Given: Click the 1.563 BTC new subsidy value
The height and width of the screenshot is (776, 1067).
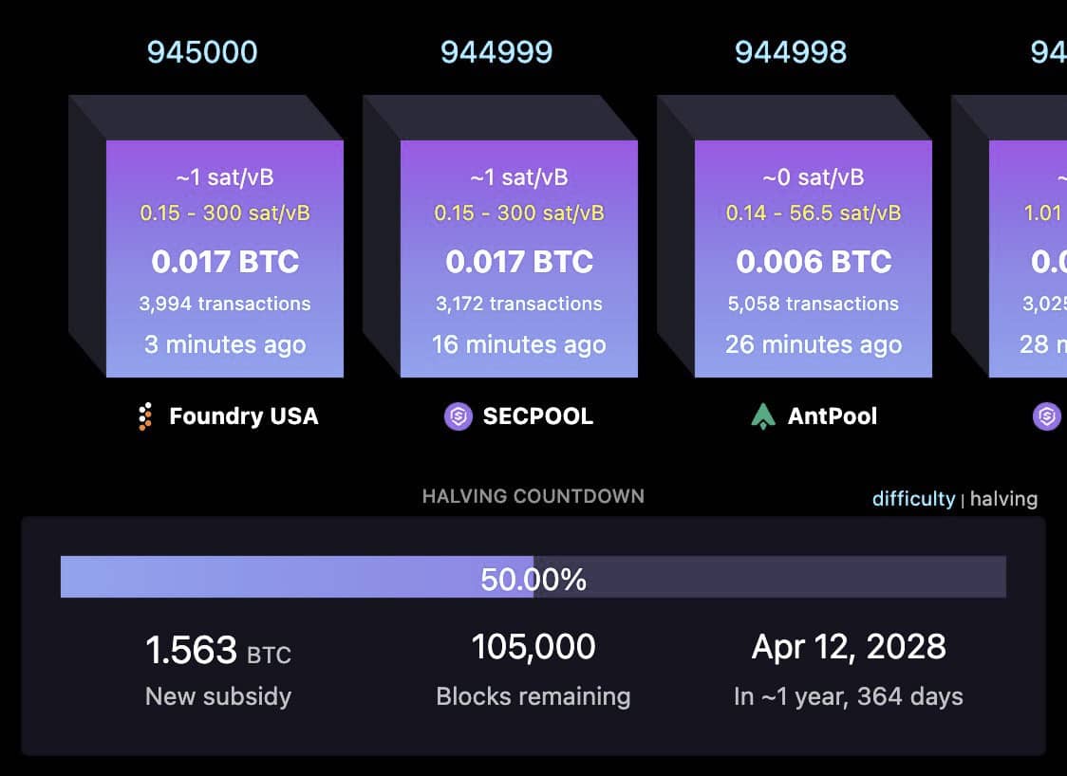Looking at the screenshot, I should tap(218, 651).
